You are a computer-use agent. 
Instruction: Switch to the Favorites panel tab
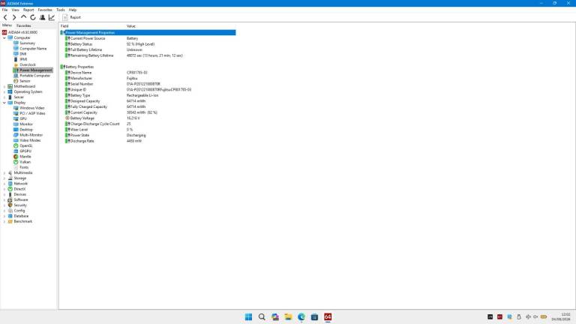point(24,25)
